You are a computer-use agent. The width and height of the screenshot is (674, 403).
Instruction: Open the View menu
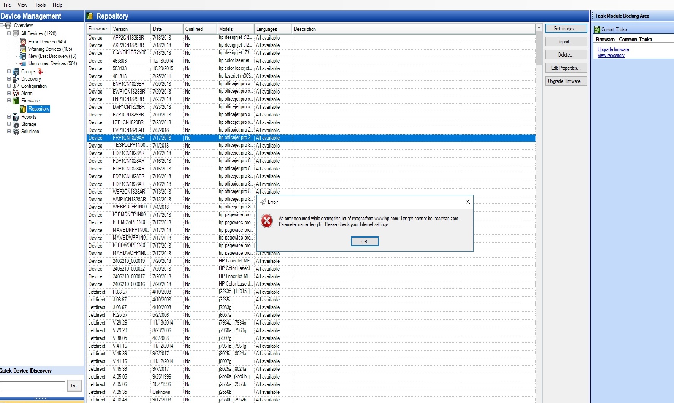(x=22, y=5)
